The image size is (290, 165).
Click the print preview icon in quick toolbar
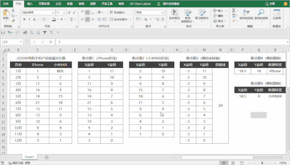point(25,33)
